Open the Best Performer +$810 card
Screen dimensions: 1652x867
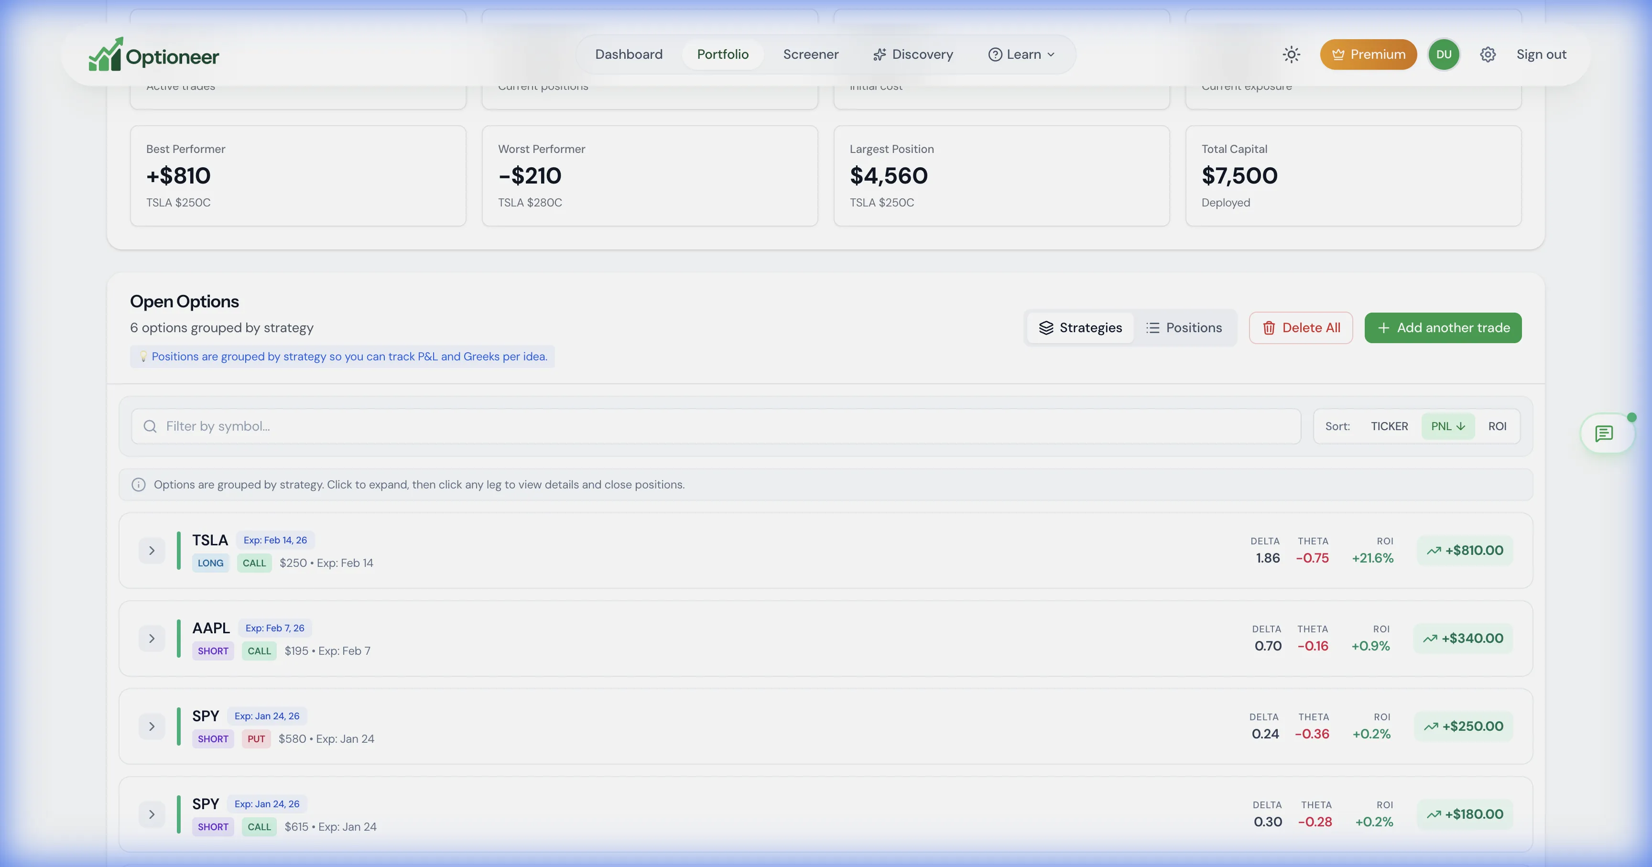pyautogui.click(x=298, y=176)
